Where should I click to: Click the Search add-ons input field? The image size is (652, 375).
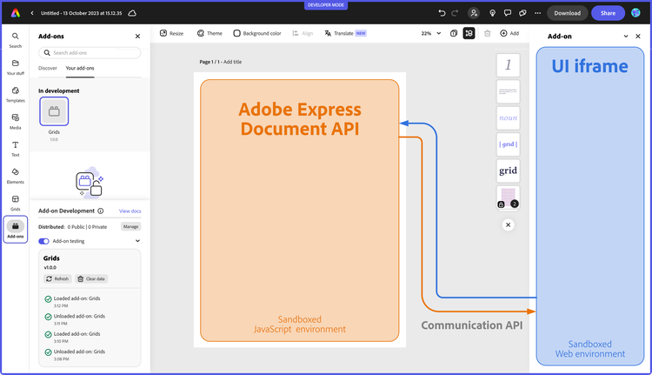(90, 53)
